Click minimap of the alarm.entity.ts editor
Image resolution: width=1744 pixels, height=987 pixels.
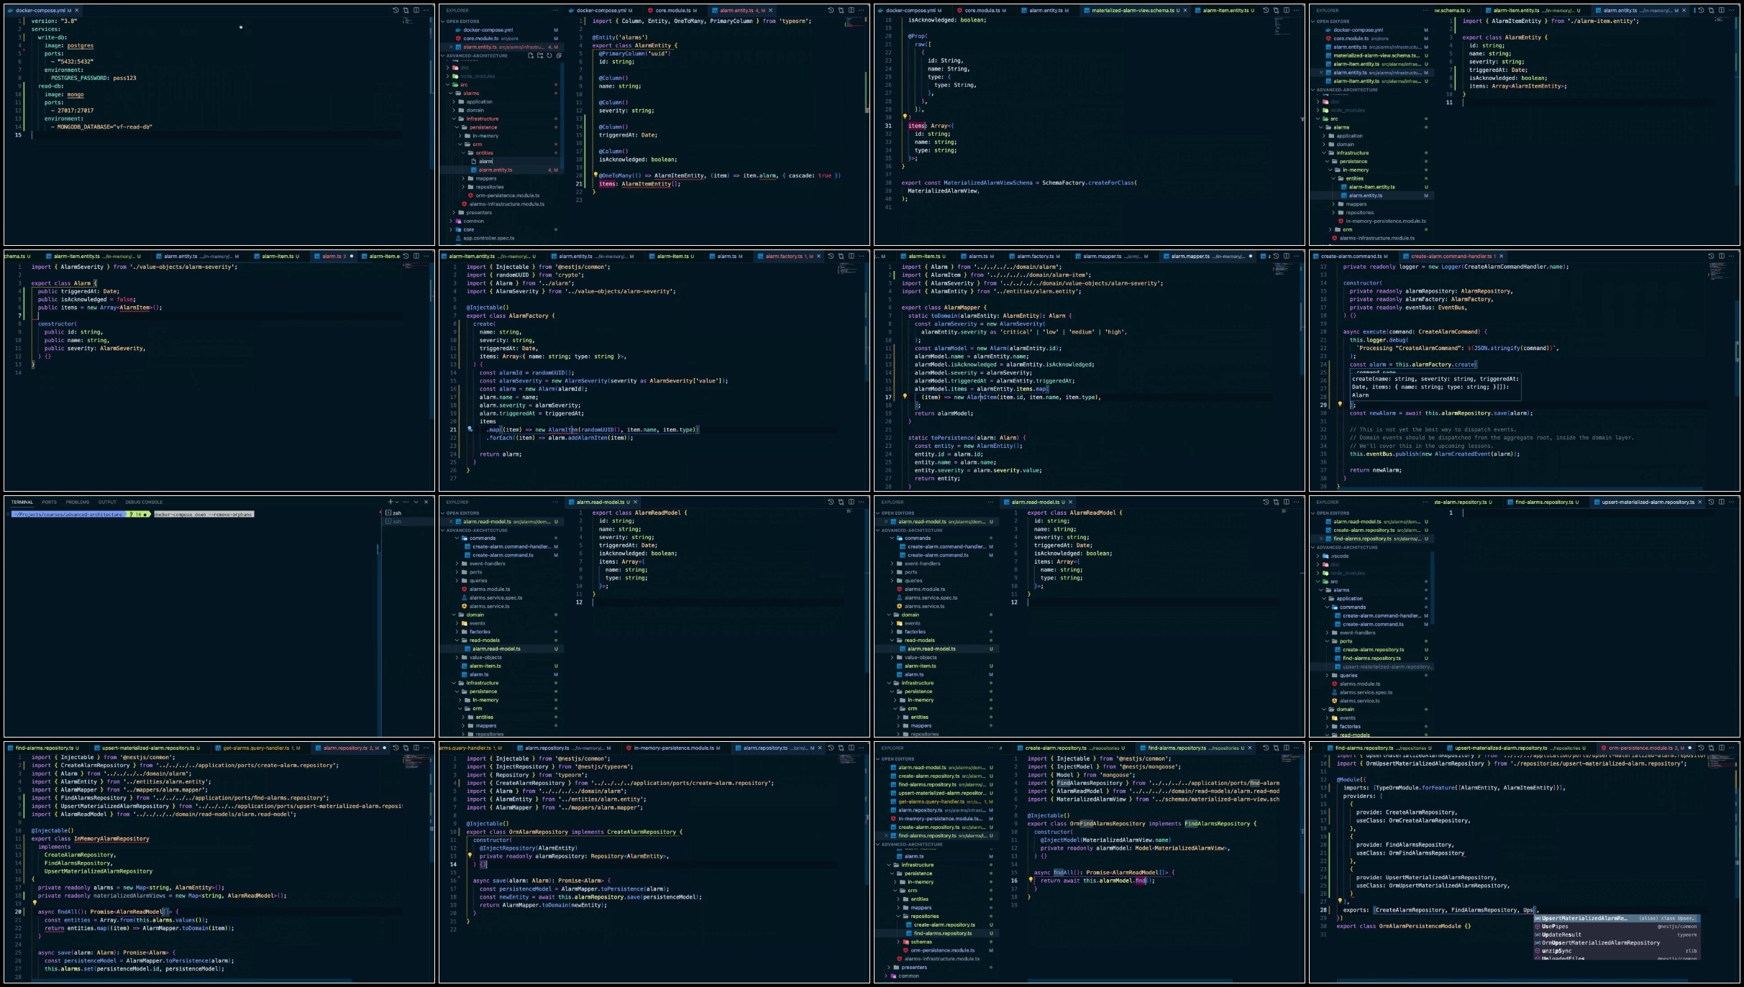tap(854, 23)
